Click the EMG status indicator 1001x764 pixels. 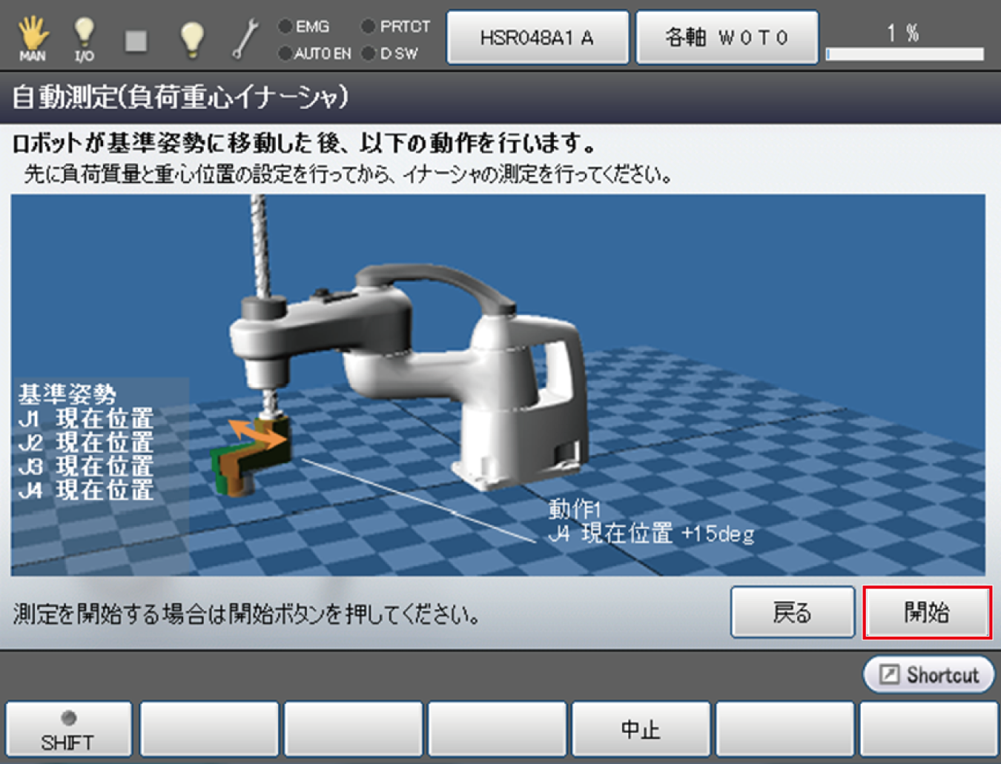click(285, 27)
